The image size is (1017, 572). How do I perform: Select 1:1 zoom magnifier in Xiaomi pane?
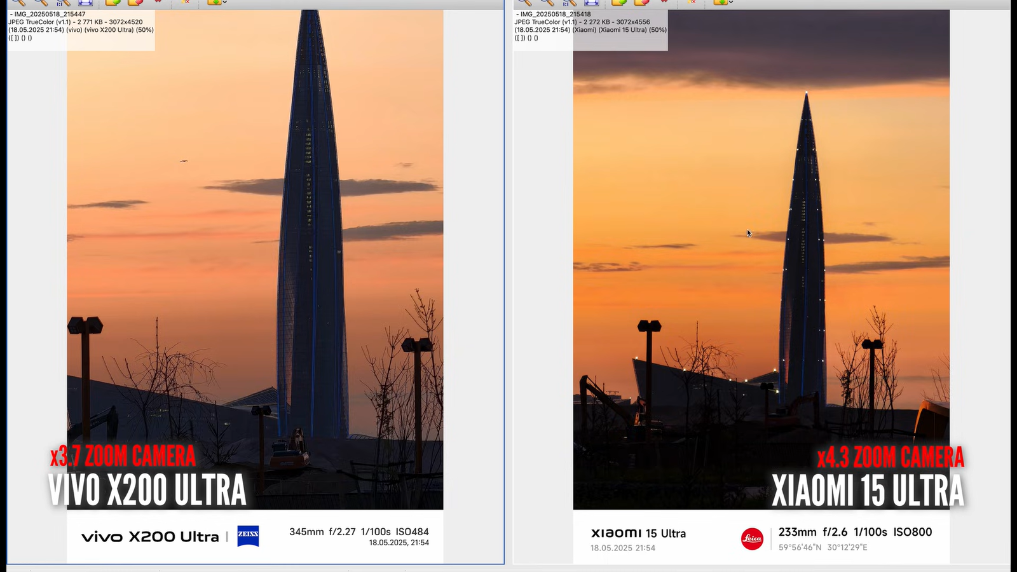[569, 3]
